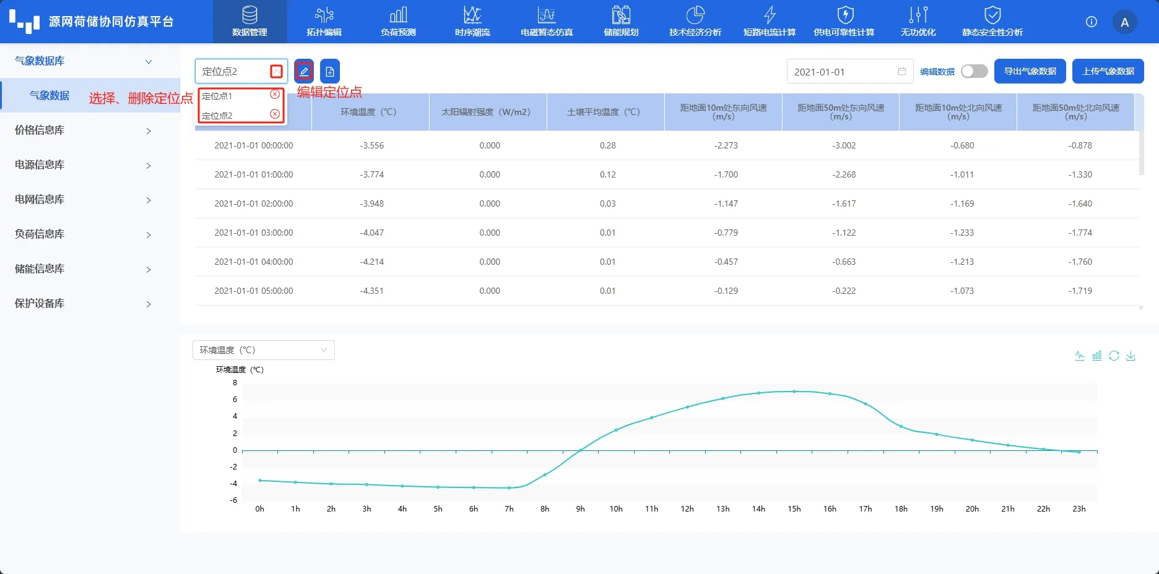Select row 2021-01-01 00:00:00 timestamp
Screen dimensions: 1159x574
(254, 145)
